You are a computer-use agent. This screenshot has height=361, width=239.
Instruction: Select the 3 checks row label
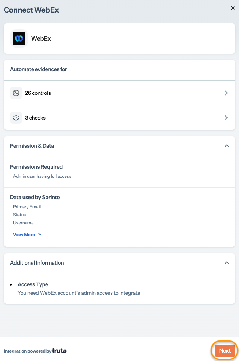point(35,118)
